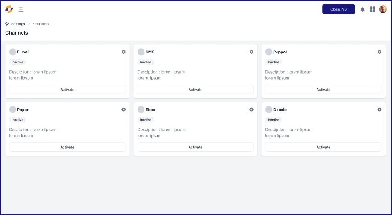The height and width of the screenshot is (215, 392).
Task: Click the Channels page heading
Action: point(17,33)
